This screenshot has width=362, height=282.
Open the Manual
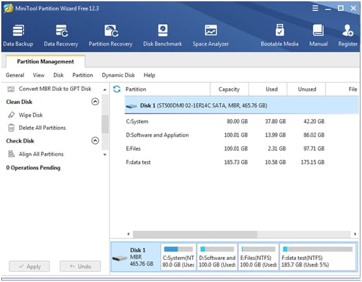pyautogui.click(x=319, y=35)
